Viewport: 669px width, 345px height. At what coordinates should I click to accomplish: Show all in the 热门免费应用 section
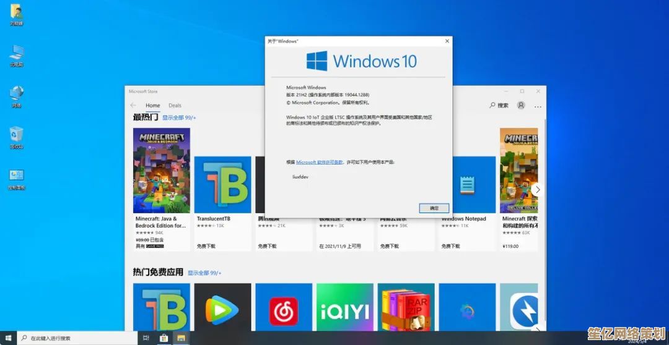pyautogui.click(x=205, y=273)
